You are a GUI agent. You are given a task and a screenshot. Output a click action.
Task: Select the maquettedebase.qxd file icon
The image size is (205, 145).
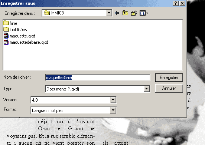tap(6, 42)
